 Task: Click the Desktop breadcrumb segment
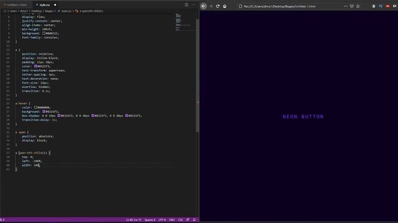(x=36, y=11)
